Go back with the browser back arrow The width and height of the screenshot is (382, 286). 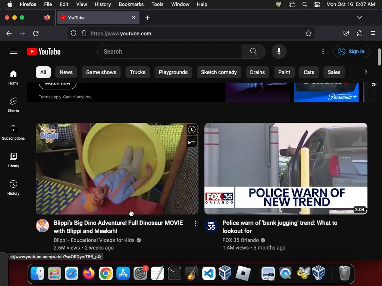click(x=9, y=33)
